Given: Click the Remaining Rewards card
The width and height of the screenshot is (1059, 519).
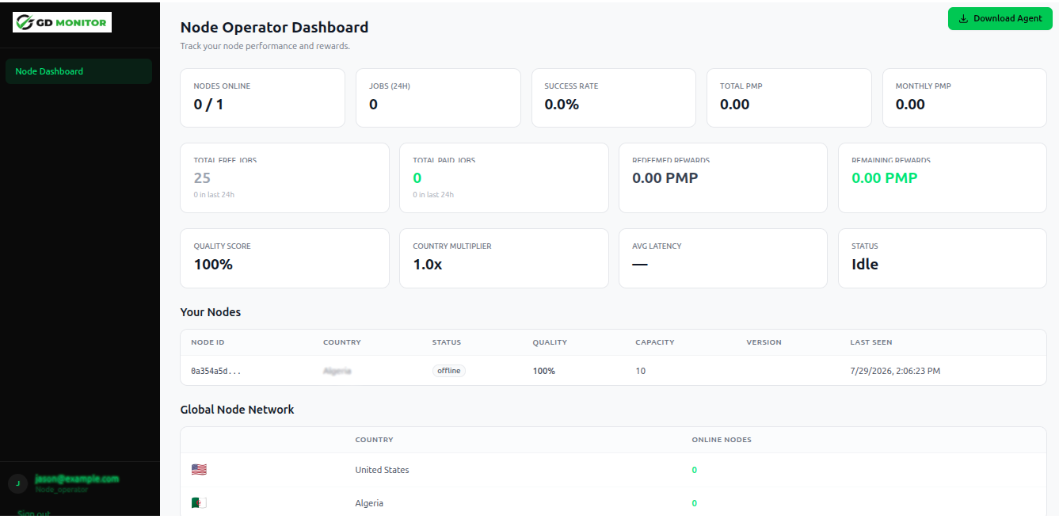Looking at the screenshot, I should tap(942, 177).
